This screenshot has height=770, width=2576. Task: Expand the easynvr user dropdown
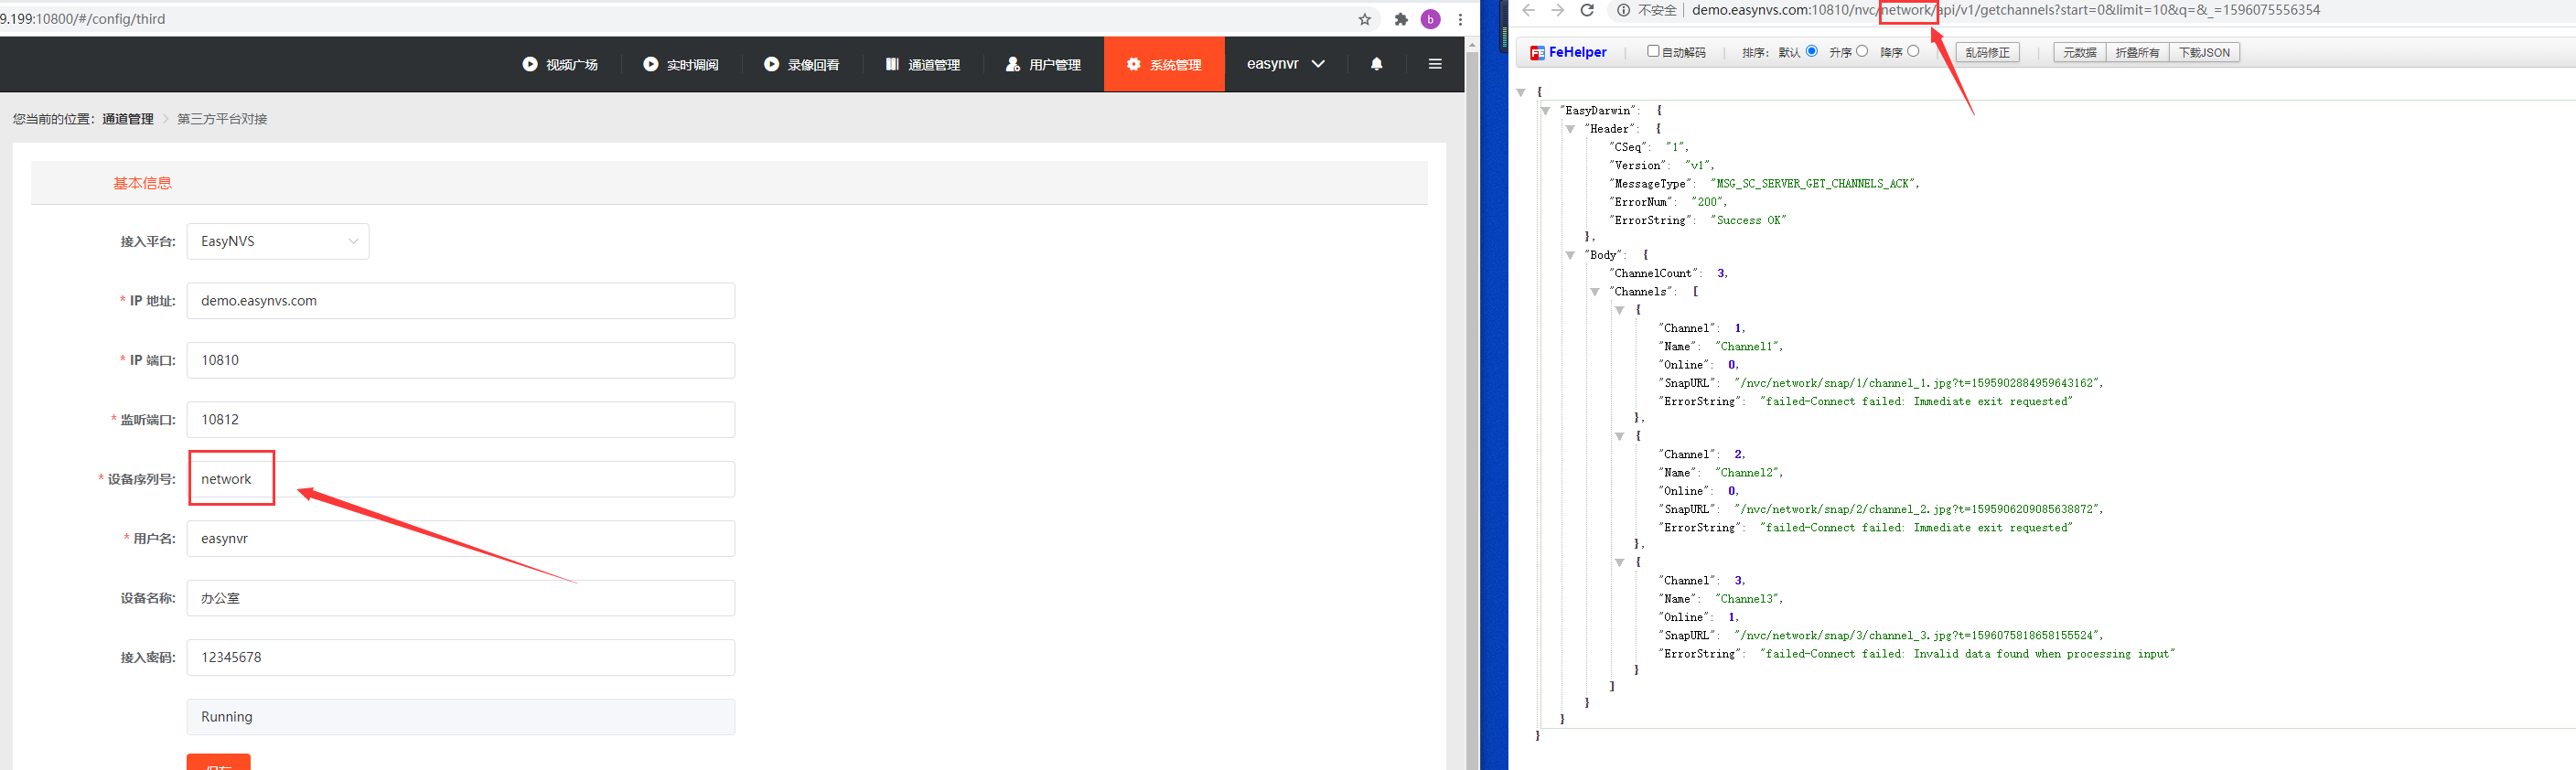pos(1286,64)
